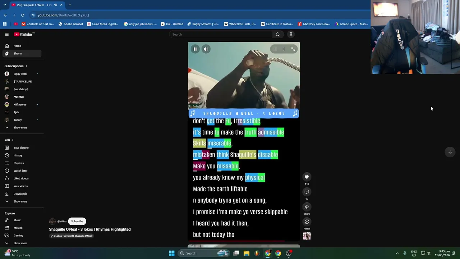Open Liked videos
Viewport: 460px width, 259px height.
pos(22,178)
